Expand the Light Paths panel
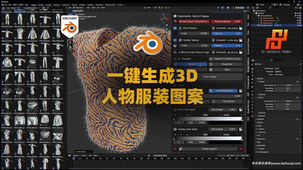Viewport: 303px width, 170px height. pos(256,119)
